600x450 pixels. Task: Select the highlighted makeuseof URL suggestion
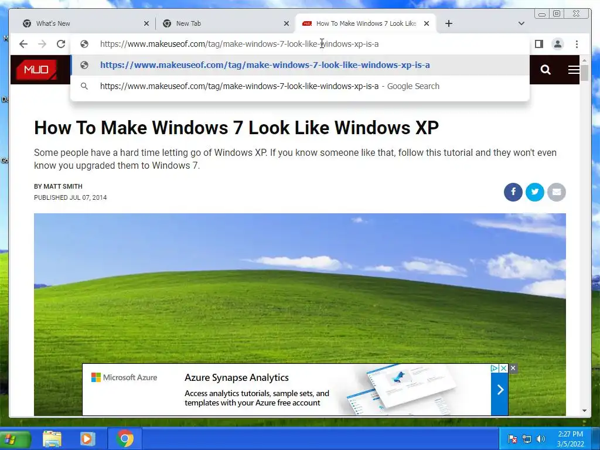(300, 65)
